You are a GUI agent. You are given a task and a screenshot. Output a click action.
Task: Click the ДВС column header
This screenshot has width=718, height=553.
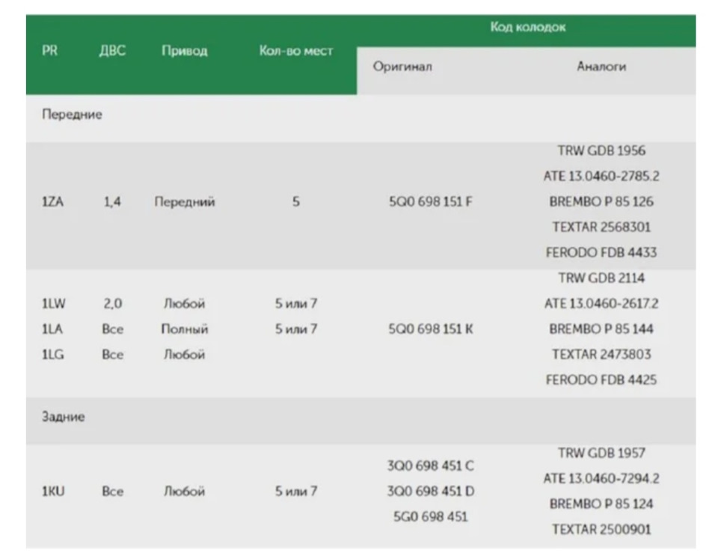point(112,50)
